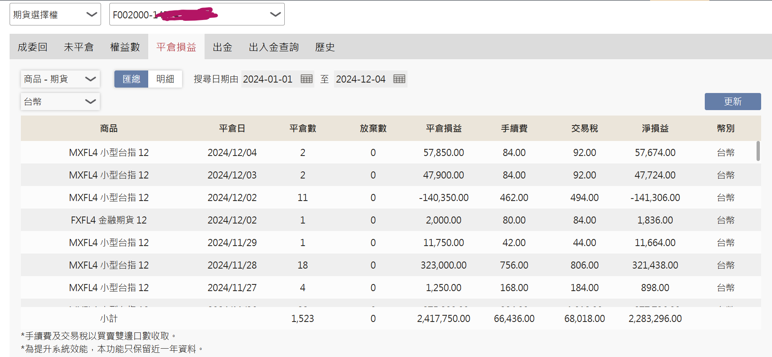Viewport: 772px width, 357px height.
Task: Switch to the 明細 detail view toggle
Action: click(x=165, y=79)
